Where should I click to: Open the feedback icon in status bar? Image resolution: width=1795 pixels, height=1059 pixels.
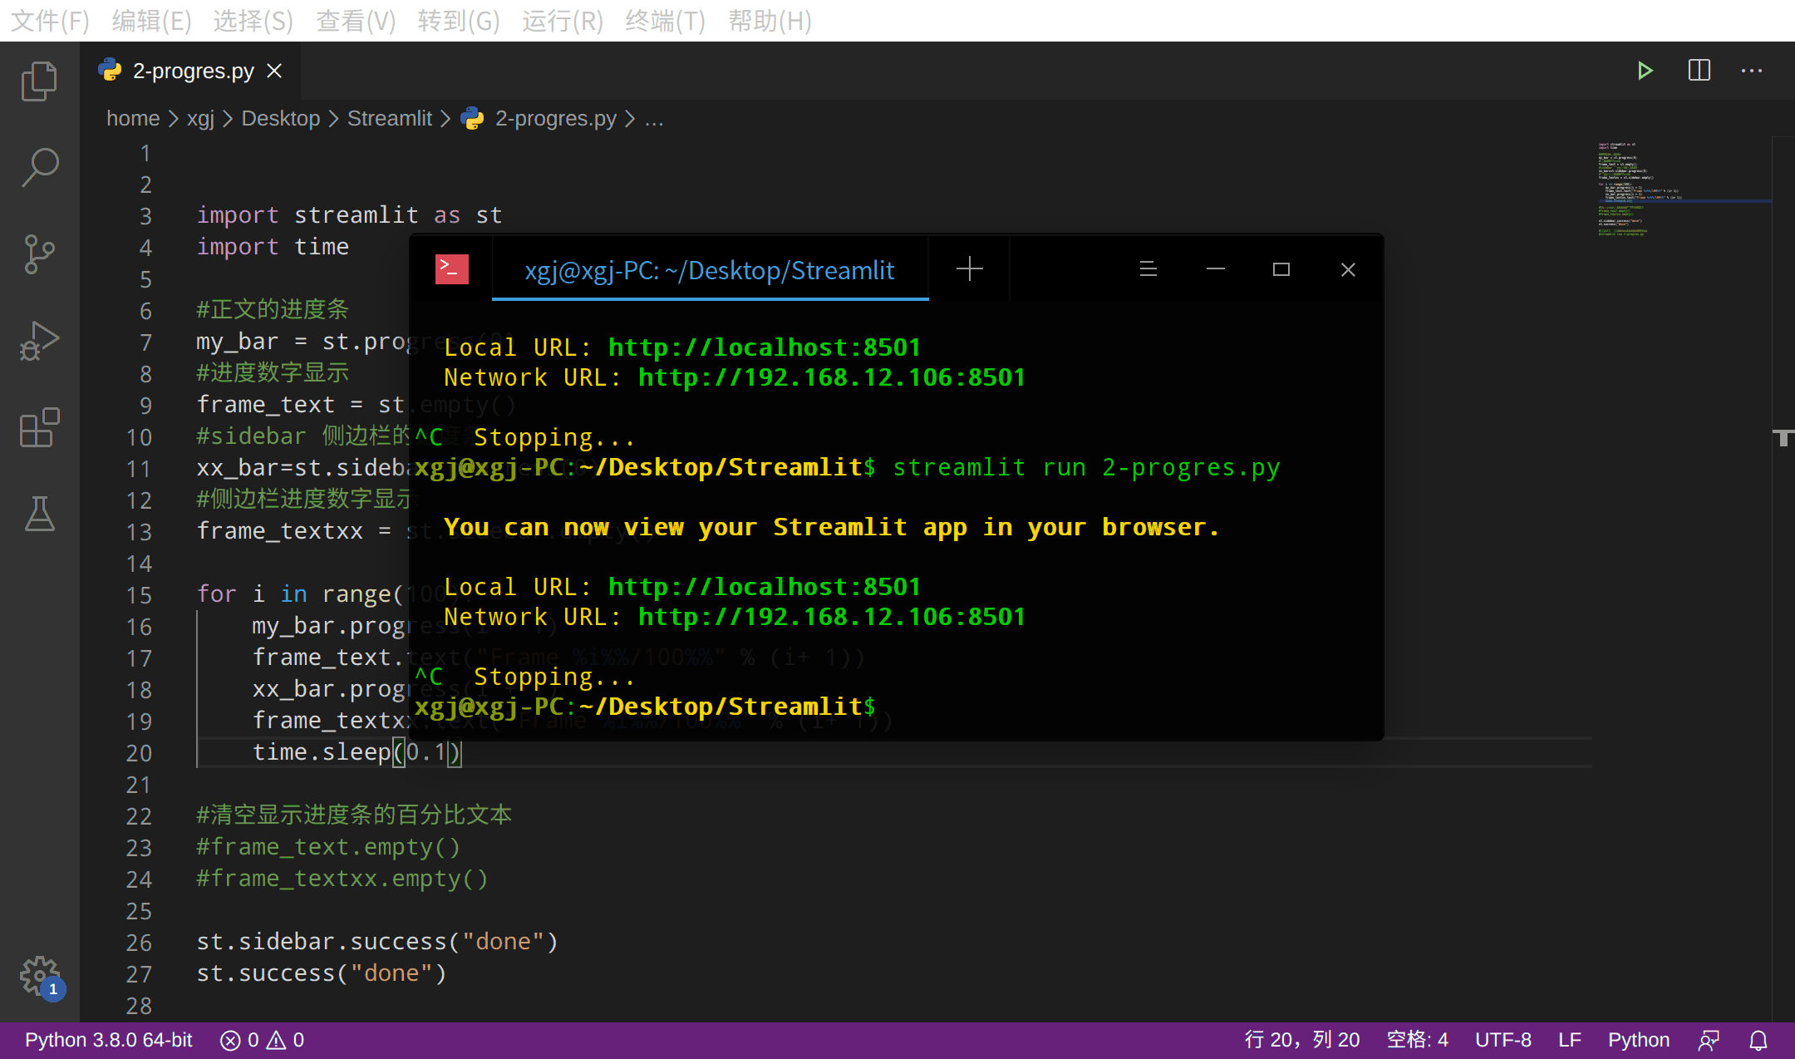(x=1709, y=1040)
